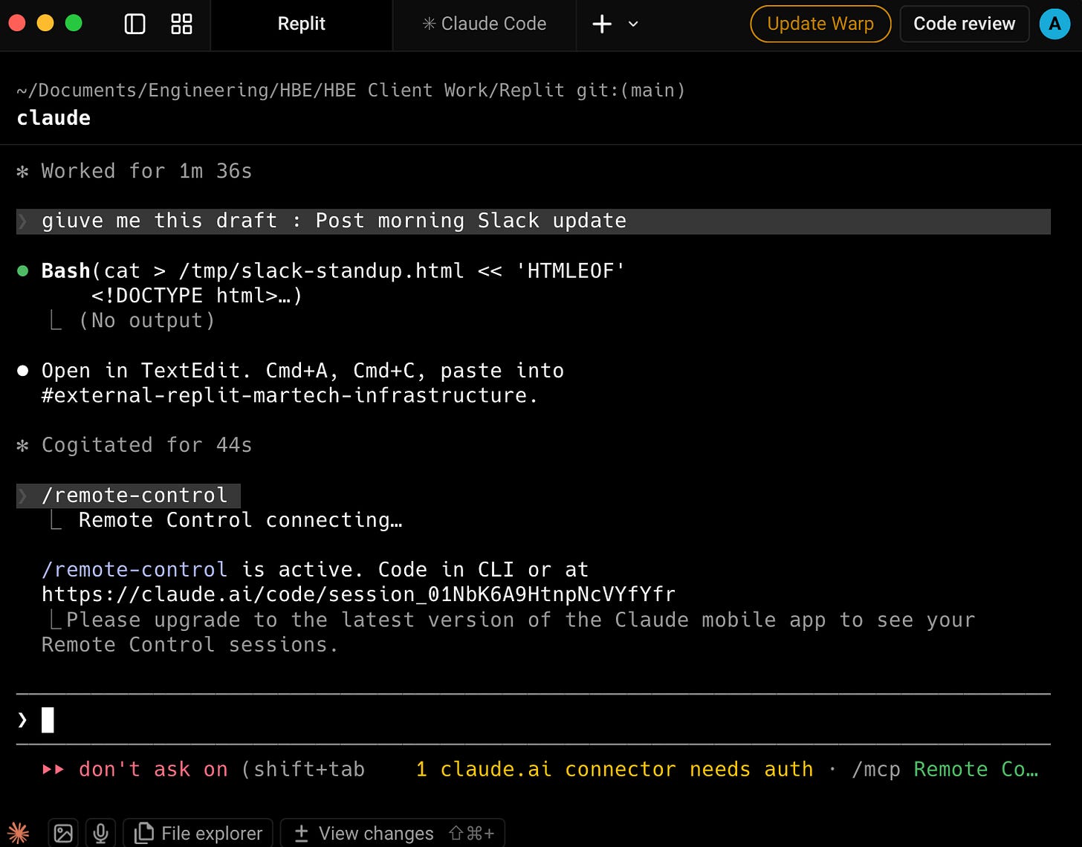Switch to the Replit tab
Viewport: 1082px width, 847px height.
tap(301, 24)
